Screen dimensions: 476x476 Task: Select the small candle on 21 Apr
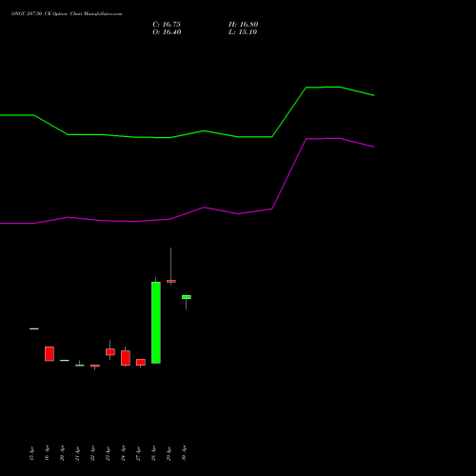click(80, 366)
